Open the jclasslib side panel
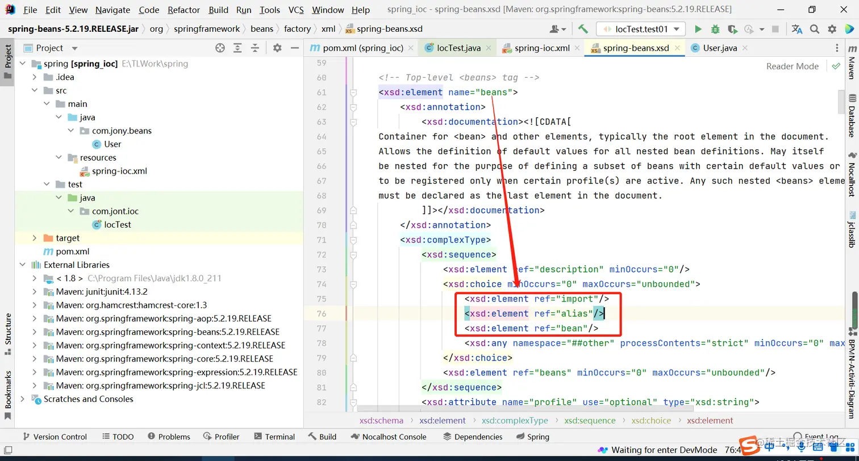 (852, 229)
